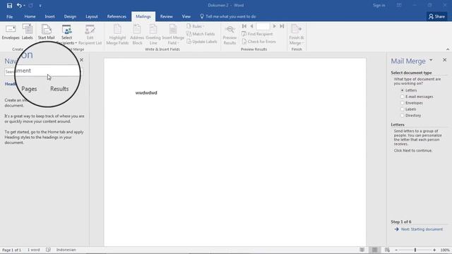Select Directory document type
Image resolution: width=452 pixels, height=254 pixels.
click(x=403, y=116)
